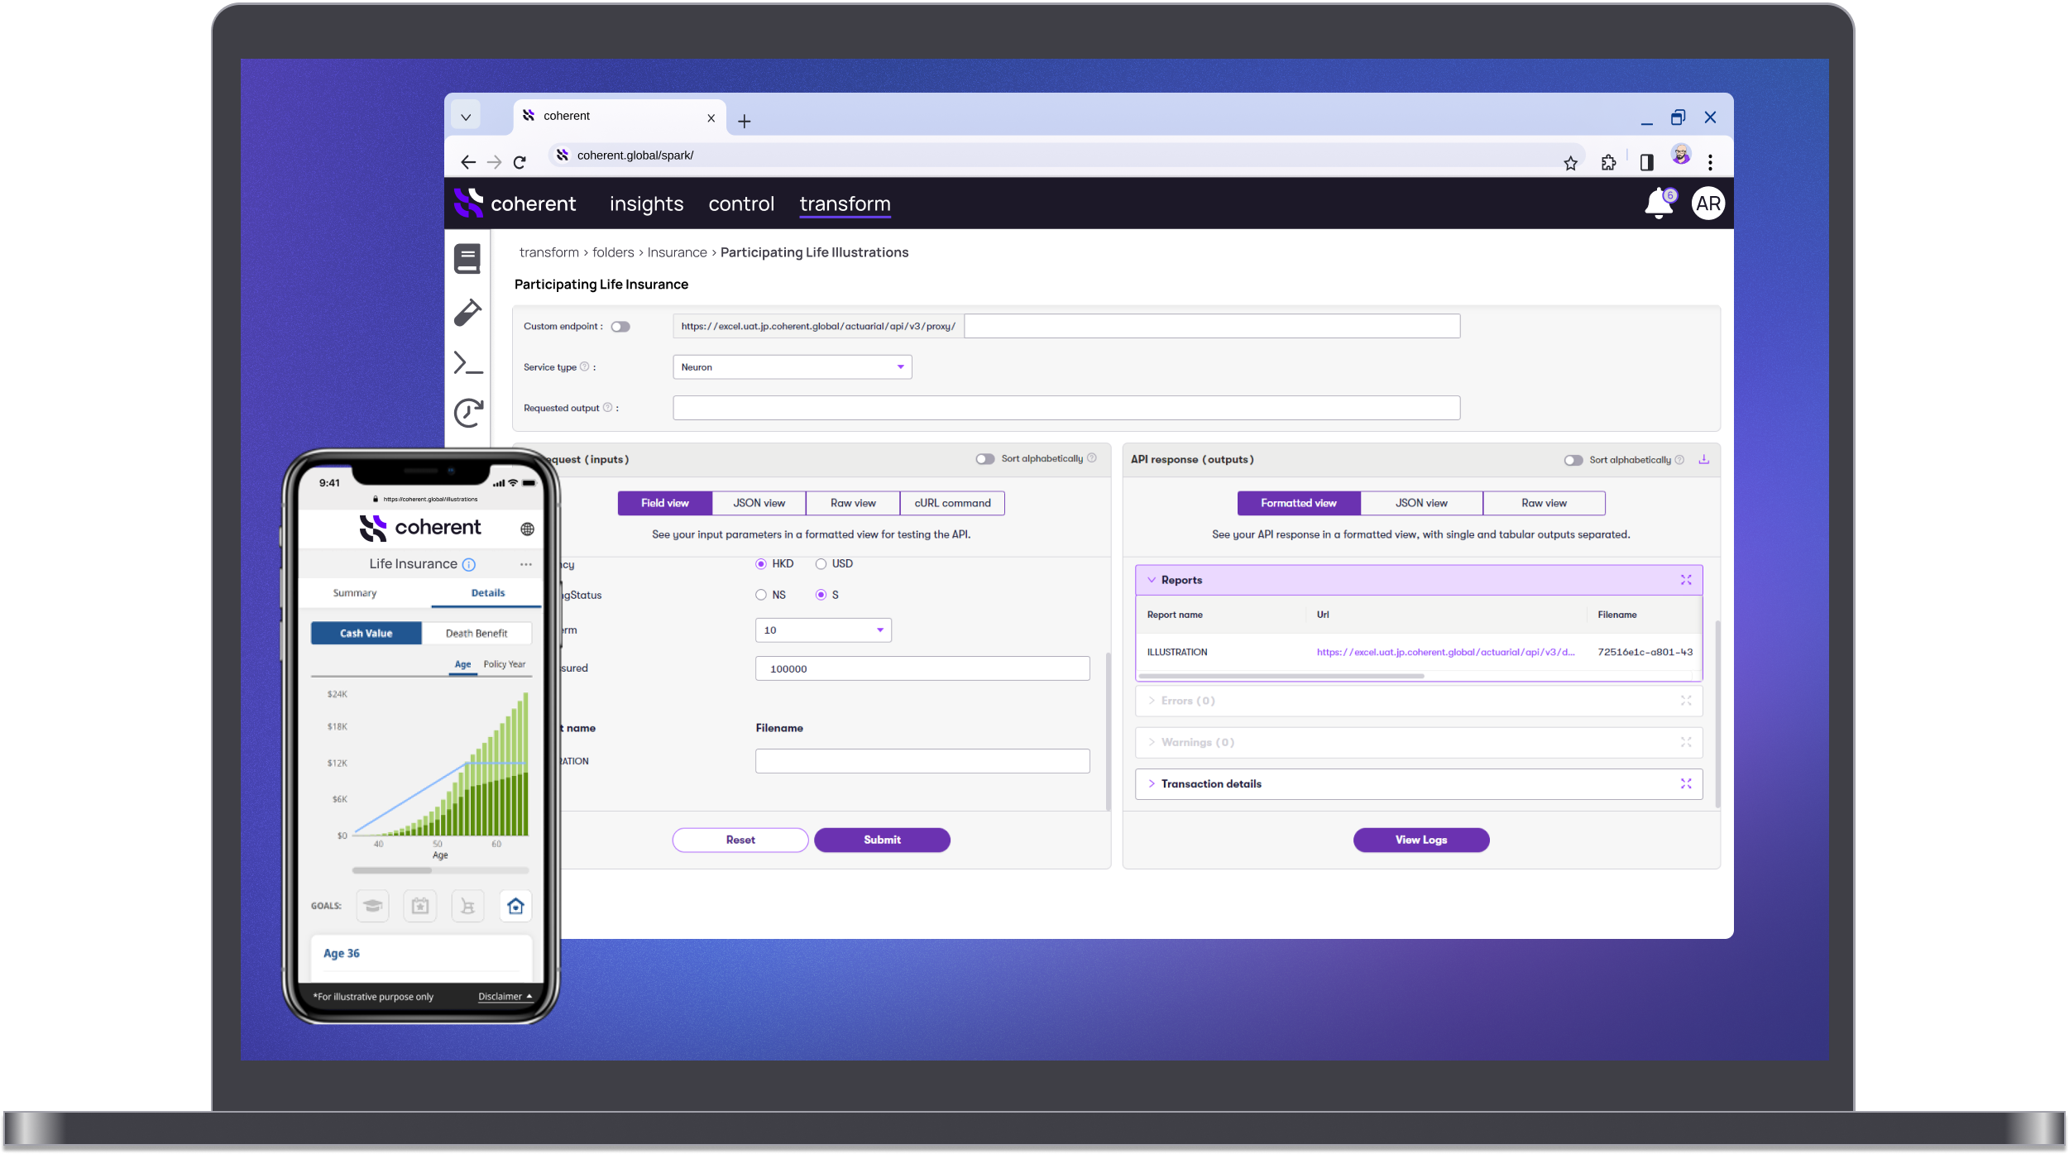Click the Sum Insured input field
The image size is (2069, 1154).
pos(924,667)
